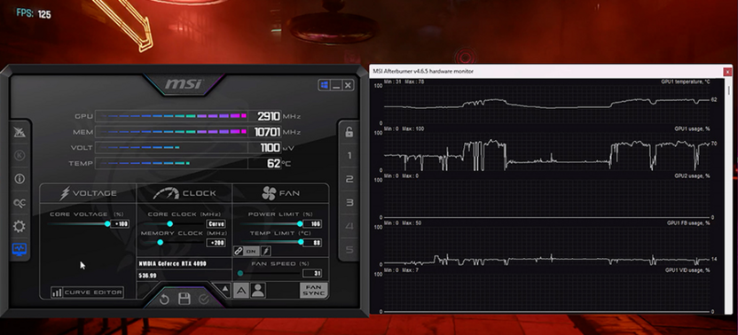This screenshot has height=335, width=738.
Task: Click the hardware monitor vertical scrollbar
Action: click(x=729, y=196)
